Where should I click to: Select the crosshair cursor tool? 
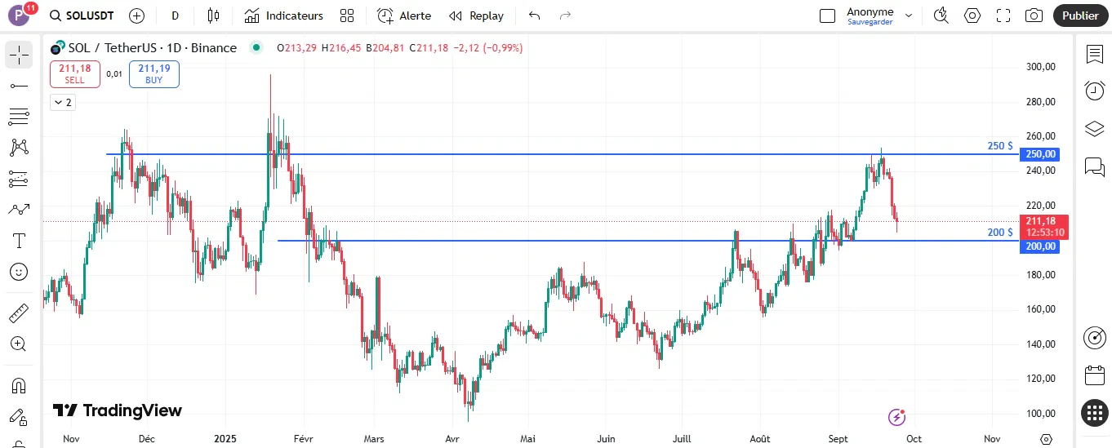click(x=18, y=55)
